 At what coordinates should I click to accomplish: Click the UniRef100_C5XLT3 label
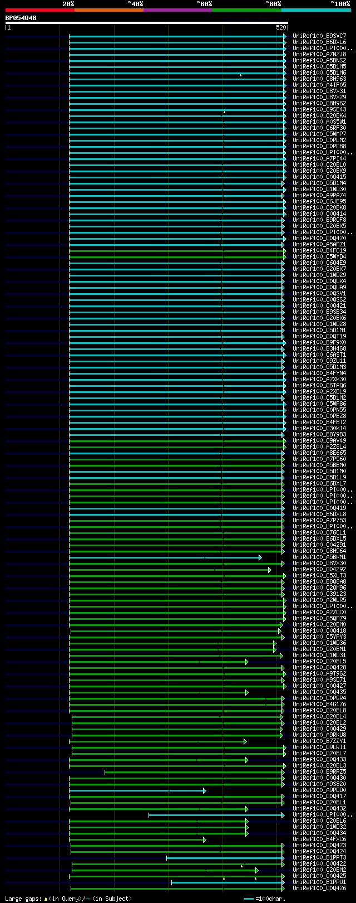tap(319, 575)
